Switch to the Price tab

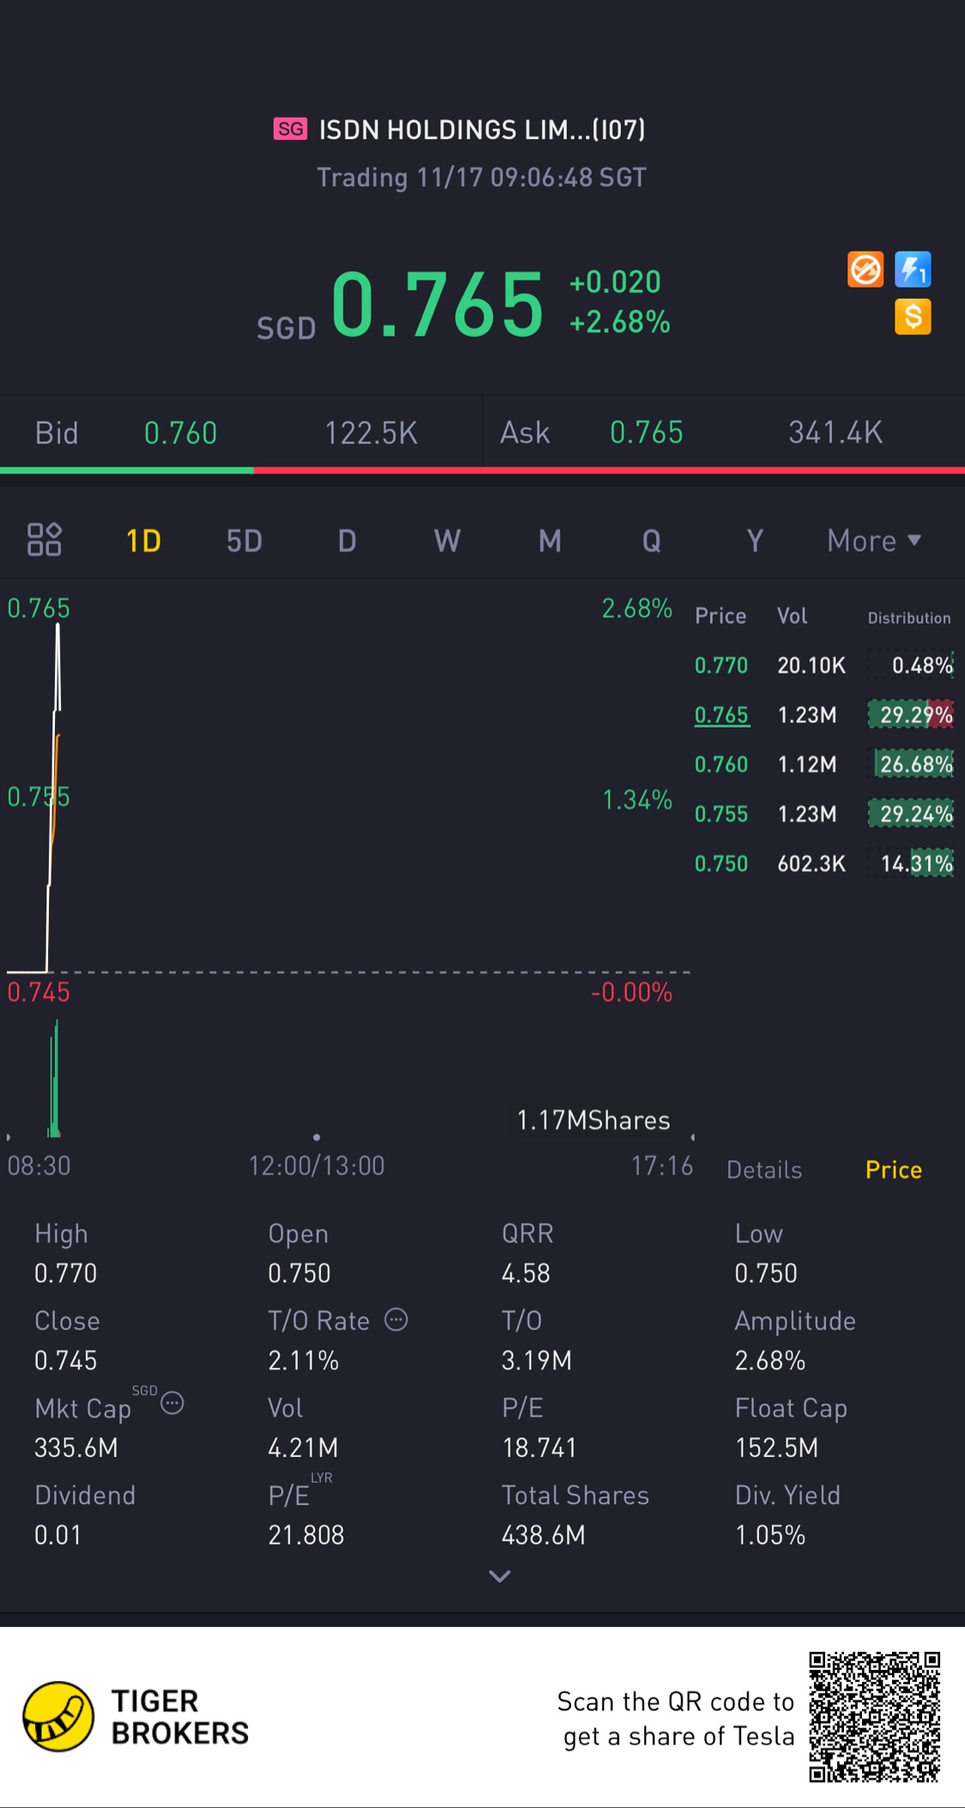[x=893, y=1170]
